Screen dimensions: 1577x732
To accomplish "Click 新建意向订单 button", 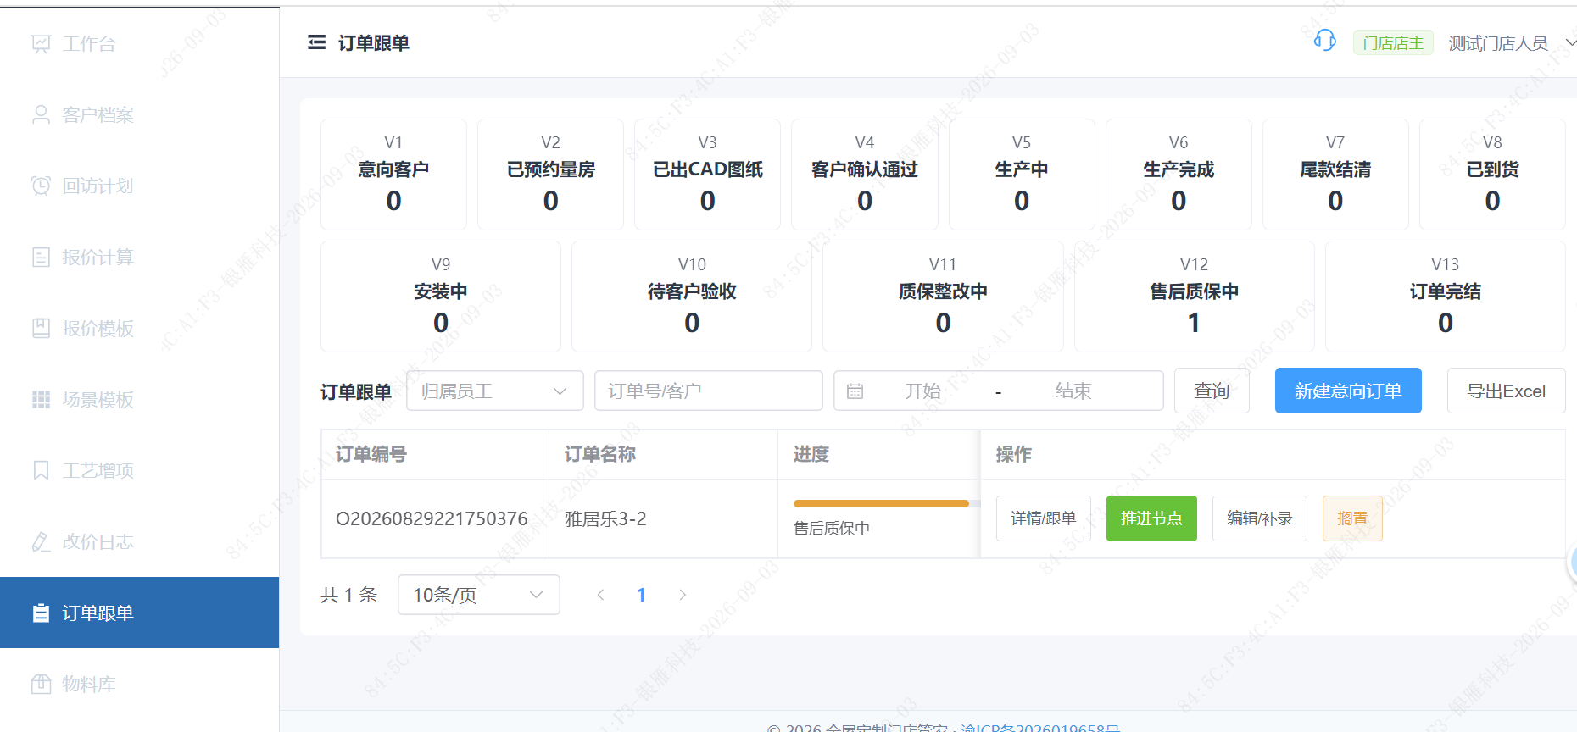I will (1348, 391).
